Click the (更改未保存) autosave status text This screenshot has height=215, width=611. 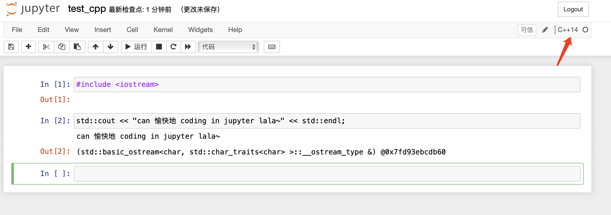[x=200, y=10]
